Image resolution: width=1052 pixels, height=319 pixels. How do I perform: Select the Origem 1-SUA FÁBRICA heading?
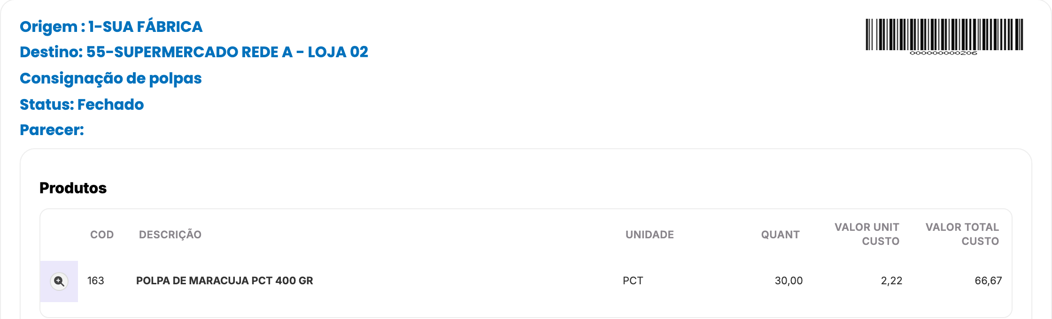coord(111,27)
